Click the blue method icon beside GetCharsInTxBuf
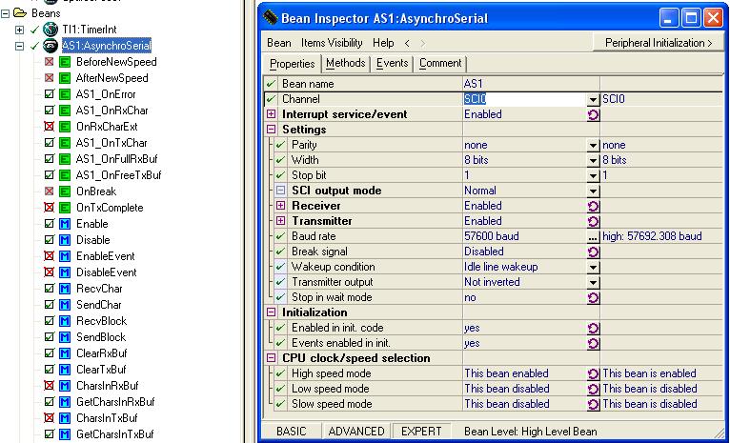This screenshot has width=730, height=443. 65,434
